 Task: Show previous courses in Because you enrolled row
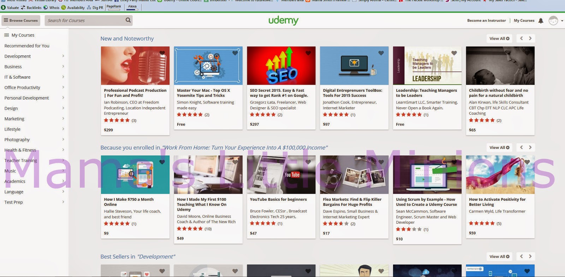[x=521, y=147]
